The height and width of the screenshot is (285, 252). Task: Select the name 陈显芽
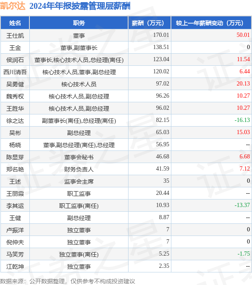pyautogui.click(x=15, y=157)
